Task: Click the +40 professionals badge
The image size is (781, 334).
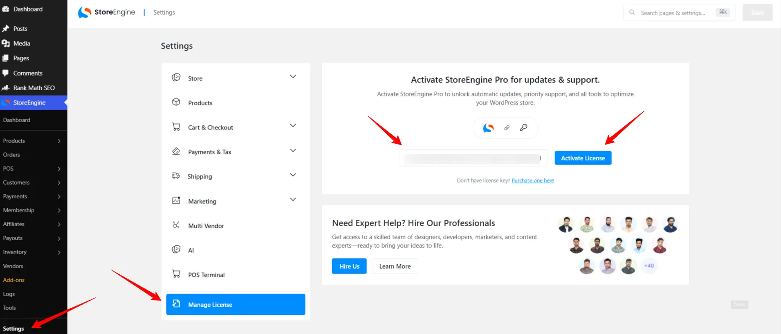Action: pyautogui.click(x=649, y=266)
